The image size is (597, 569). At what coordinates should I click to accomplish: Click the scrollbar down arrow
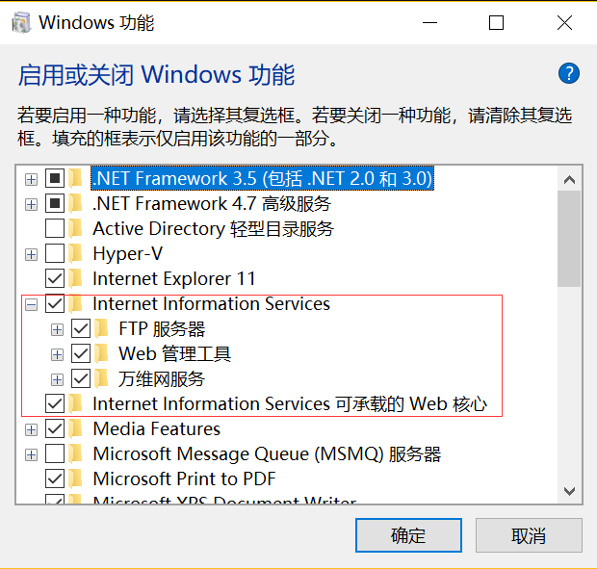pos(569,491)
